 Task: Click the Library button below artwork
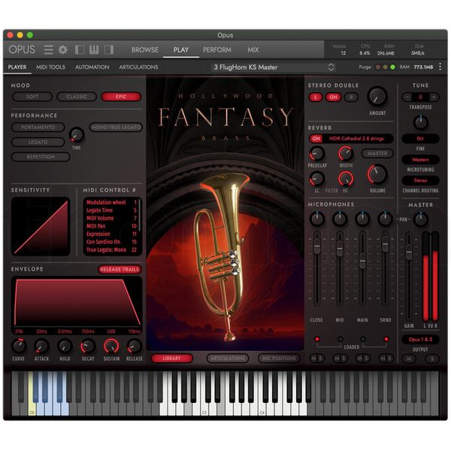[171, 359]
